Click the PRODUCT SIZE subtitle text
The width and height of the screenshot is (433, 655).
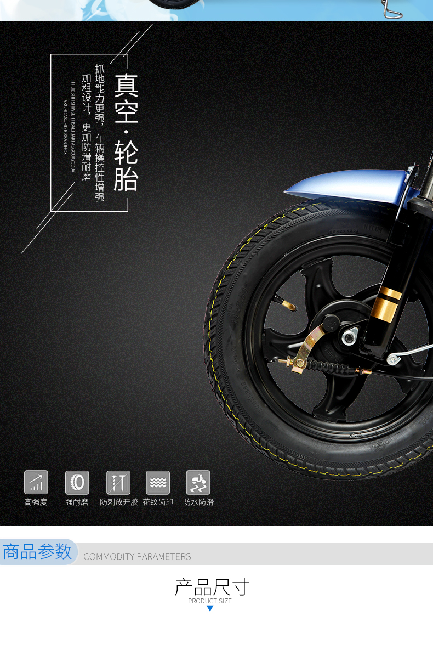click(210, 601)
